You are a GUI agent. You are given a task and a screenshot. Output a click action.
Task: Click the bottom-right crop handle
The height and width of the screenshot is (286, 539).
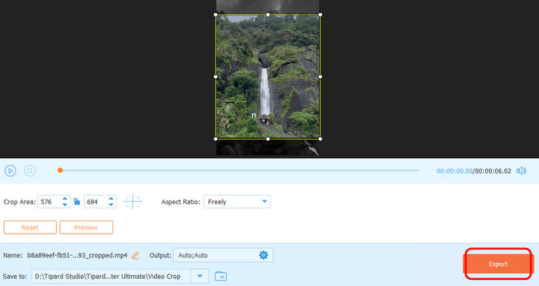click(320, 139)
